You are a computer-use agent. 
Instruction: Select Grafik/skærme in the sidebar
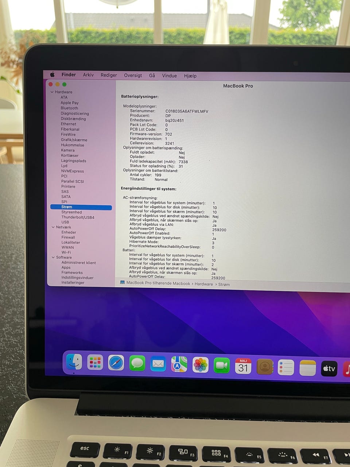[74, 140]
